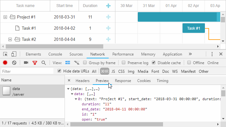This screenshot has width=226, height=127.
Task: Select the JS filter type
Action: pos(113,71)
